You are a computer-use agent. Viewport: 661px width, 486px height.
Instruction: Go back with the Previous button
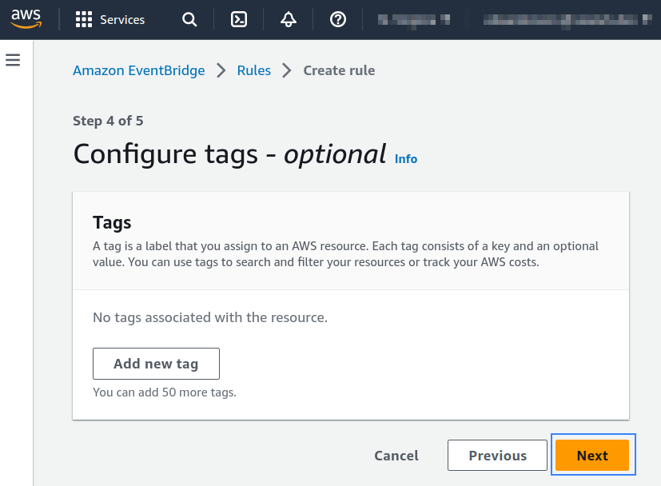497,456
